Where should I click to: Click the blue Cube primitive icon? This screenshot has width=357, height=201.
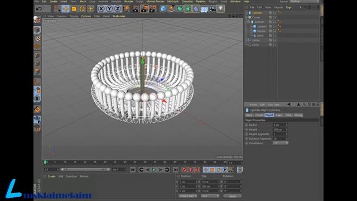tap(163, 9)
